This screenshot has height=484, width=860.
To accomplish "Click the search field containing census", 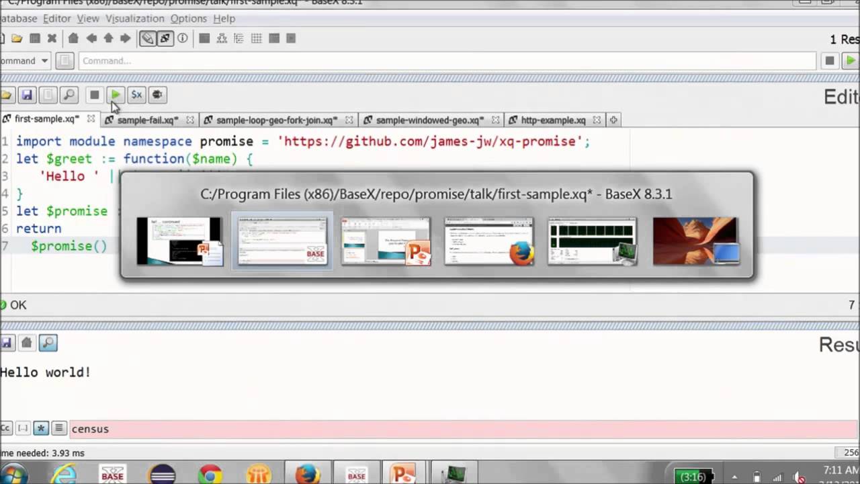I will pos(464,429).
